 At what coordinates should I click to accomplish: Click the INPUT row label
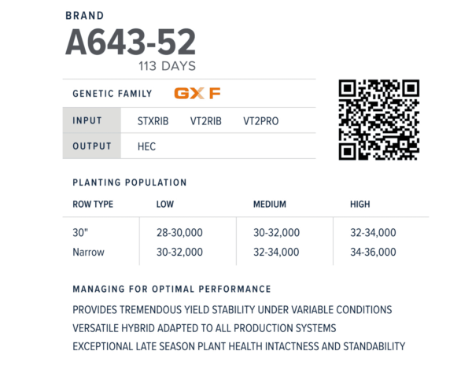pos(87,121)
